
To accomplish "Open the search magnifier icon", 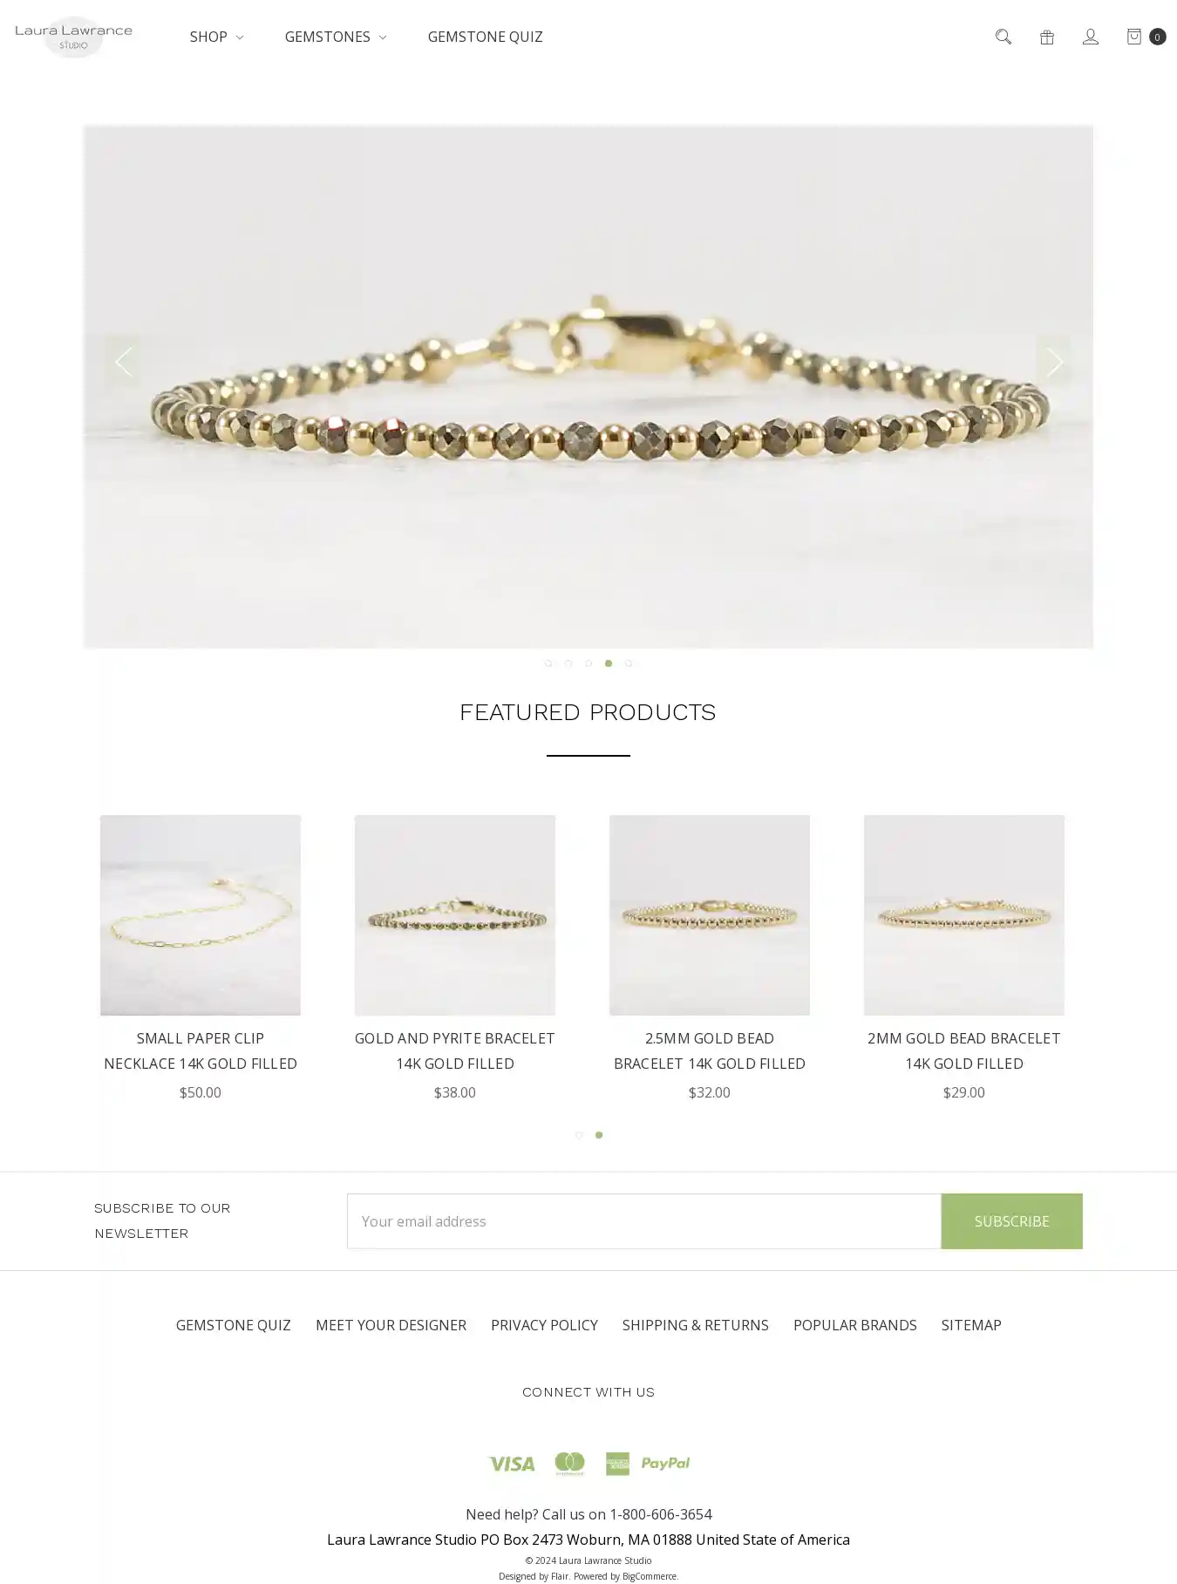I will pos(1004,37).
